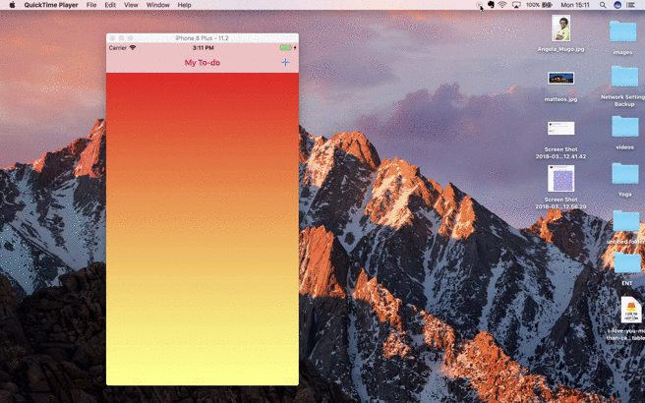Viewport: 645px width, 403px height.
Task: Open Siri from the menu bar
Action: [617, 5]
